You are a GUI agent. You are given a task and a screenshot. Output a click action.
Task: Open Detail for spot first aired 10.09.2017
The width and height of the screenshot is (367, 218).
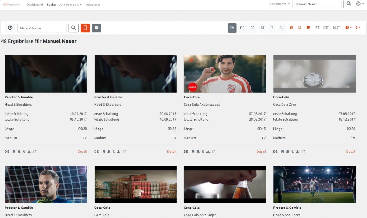82,152
